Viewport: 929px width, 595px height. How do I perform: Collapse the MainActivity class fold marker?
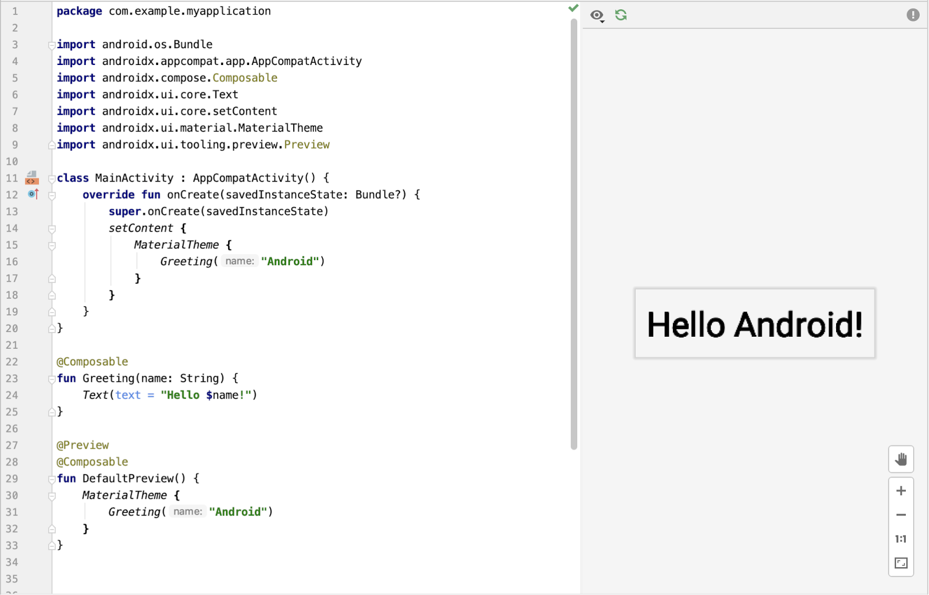(52, 179)
